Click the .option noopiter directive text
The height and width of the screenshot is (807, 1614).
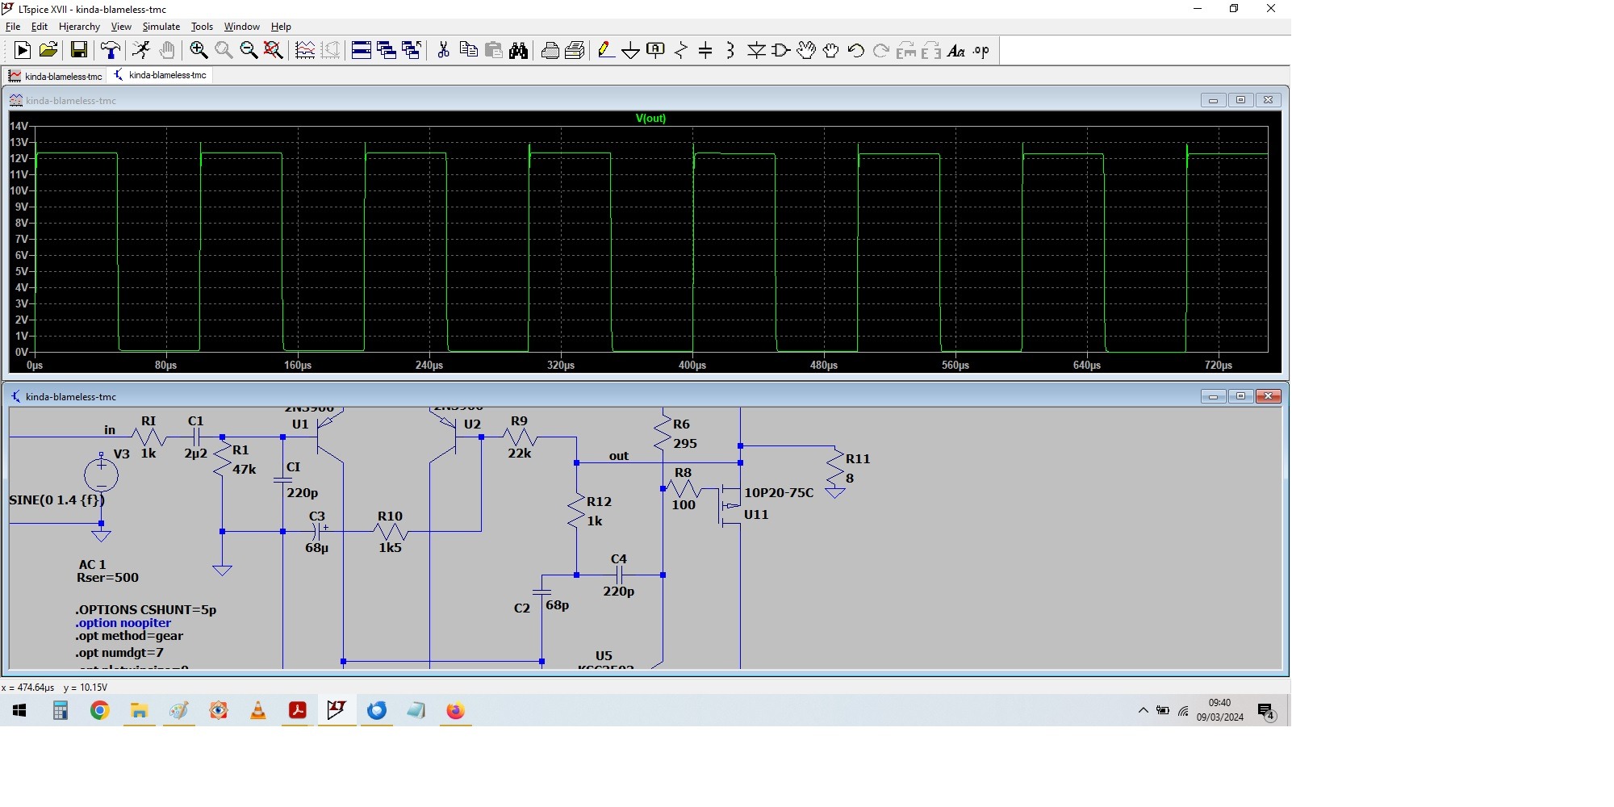[x=123, y=623]
